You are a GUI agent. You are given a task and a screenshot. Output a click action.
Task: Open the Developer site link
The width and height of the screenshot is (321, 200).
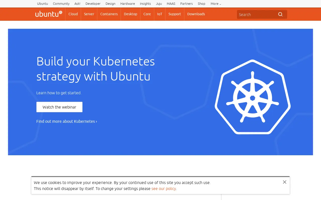click(x=93, y=4)
